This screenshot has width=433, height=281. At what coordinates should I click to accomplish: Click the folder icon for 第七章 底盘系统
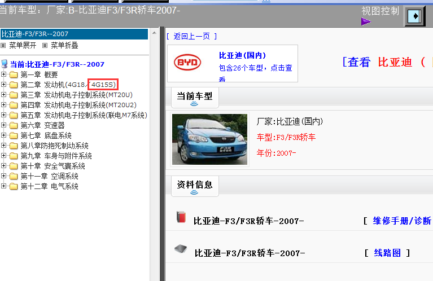pyautogui.click(x=14, y=135)
